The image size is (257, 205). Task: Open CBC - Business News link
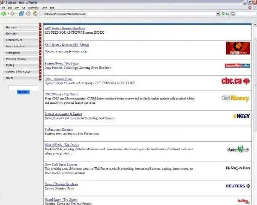click(x=59, y=79)
